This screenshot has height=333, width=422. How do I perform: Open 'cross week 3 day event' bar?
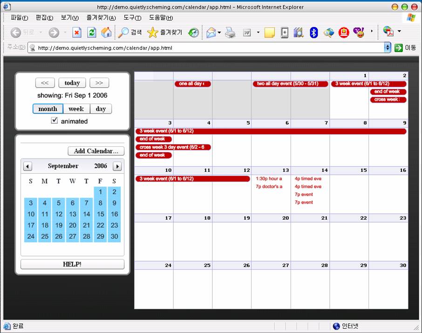click(173, 147)
